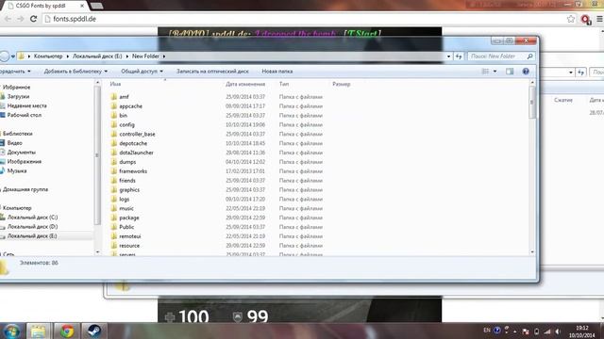Select the dumps folder icon

tap(113, 162)
